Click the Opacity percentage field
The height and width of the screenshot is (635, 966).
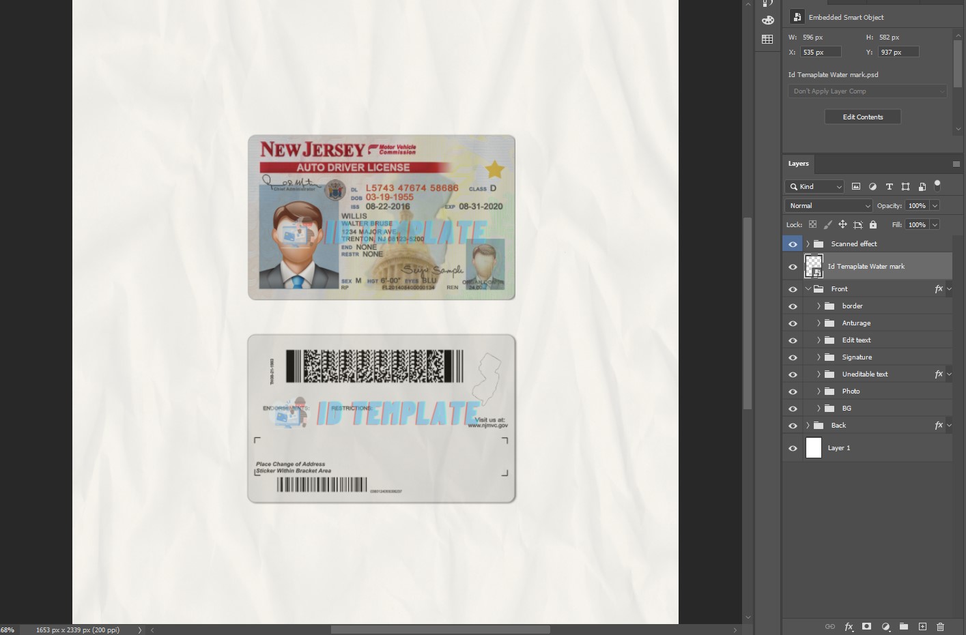(917, 205)
